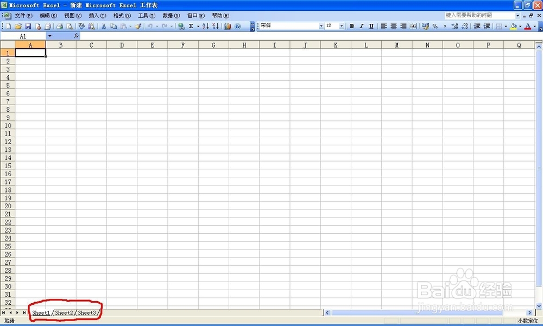Open the Borders dropdown arrow
The height and width of the screenshot is (326, 543).
pyautogui.click(x=506, y=26)
